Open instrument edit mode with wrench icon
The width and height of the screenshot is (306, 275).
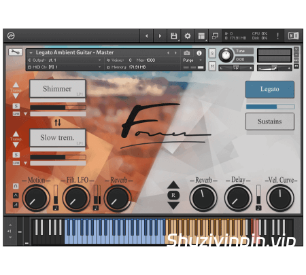[x=16, y=52]
